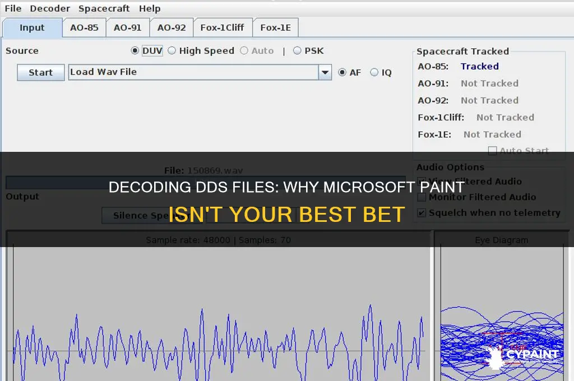
Task: Click the Start button
Action: coord(40,72)
